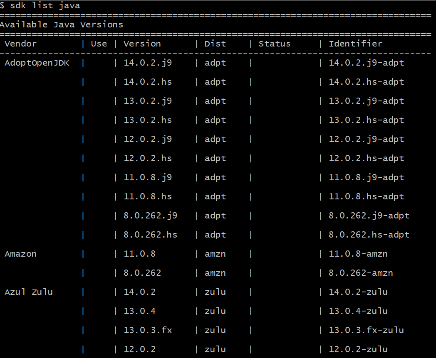436x358 pixels.
Task: Click 'zulu' dist in 13.0.3.fx row
Action: 215,330
